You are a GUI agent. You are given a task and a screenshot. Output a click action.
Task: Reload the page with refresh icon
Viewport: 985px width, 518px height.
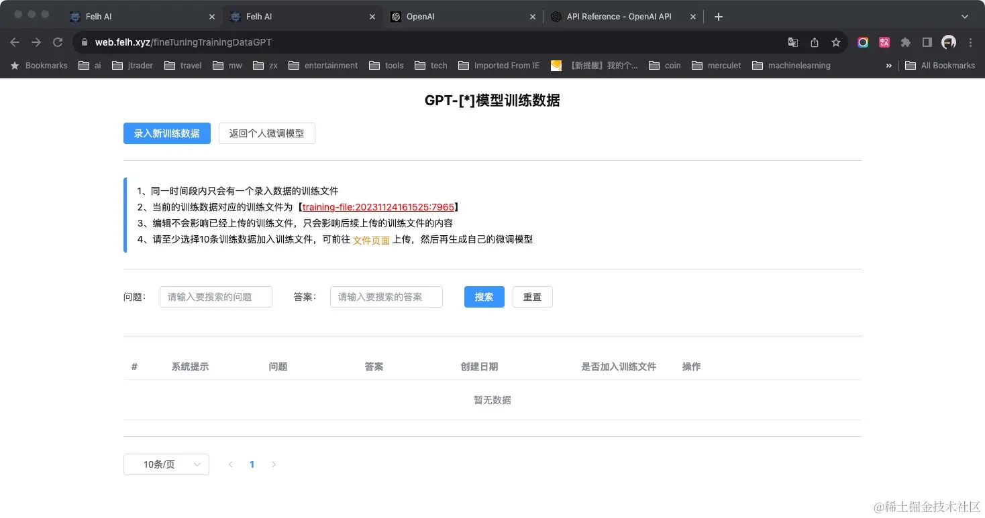pyautogui.click(x=58, y=42)
